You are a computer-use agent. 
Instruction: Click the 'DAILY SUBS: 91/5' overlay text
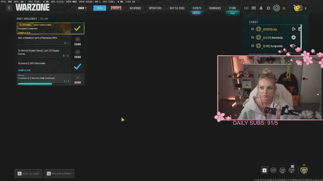point(255,123)
